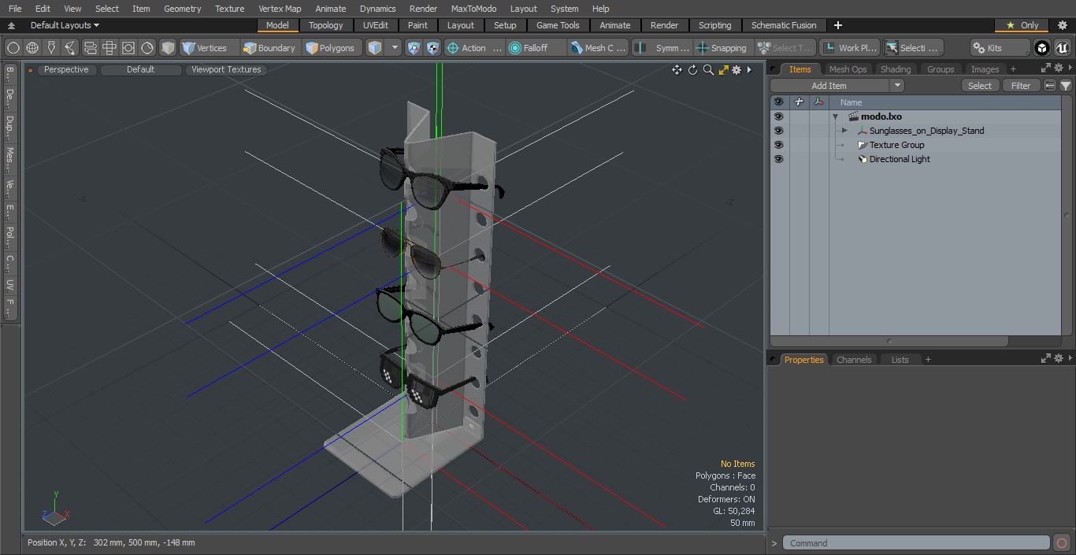Image resolution: width=1076 pixels, height=555 pixels.
Task: Click the Items panel expand arrows icon
Action: coord(1046,68)
